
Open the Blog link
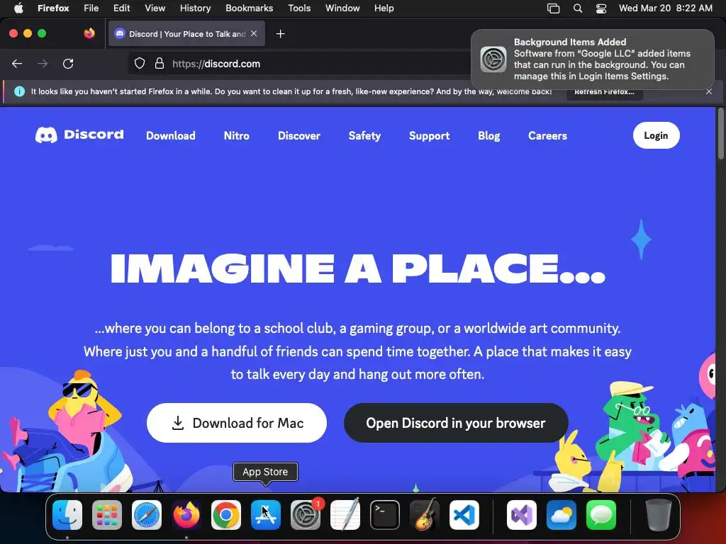489,135
